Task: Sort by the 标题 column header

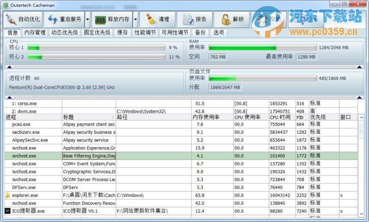Action: 89,117
